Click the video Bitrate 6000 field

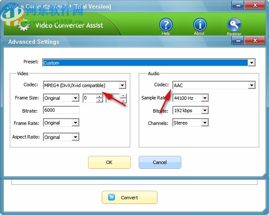(x=61, y=110)
